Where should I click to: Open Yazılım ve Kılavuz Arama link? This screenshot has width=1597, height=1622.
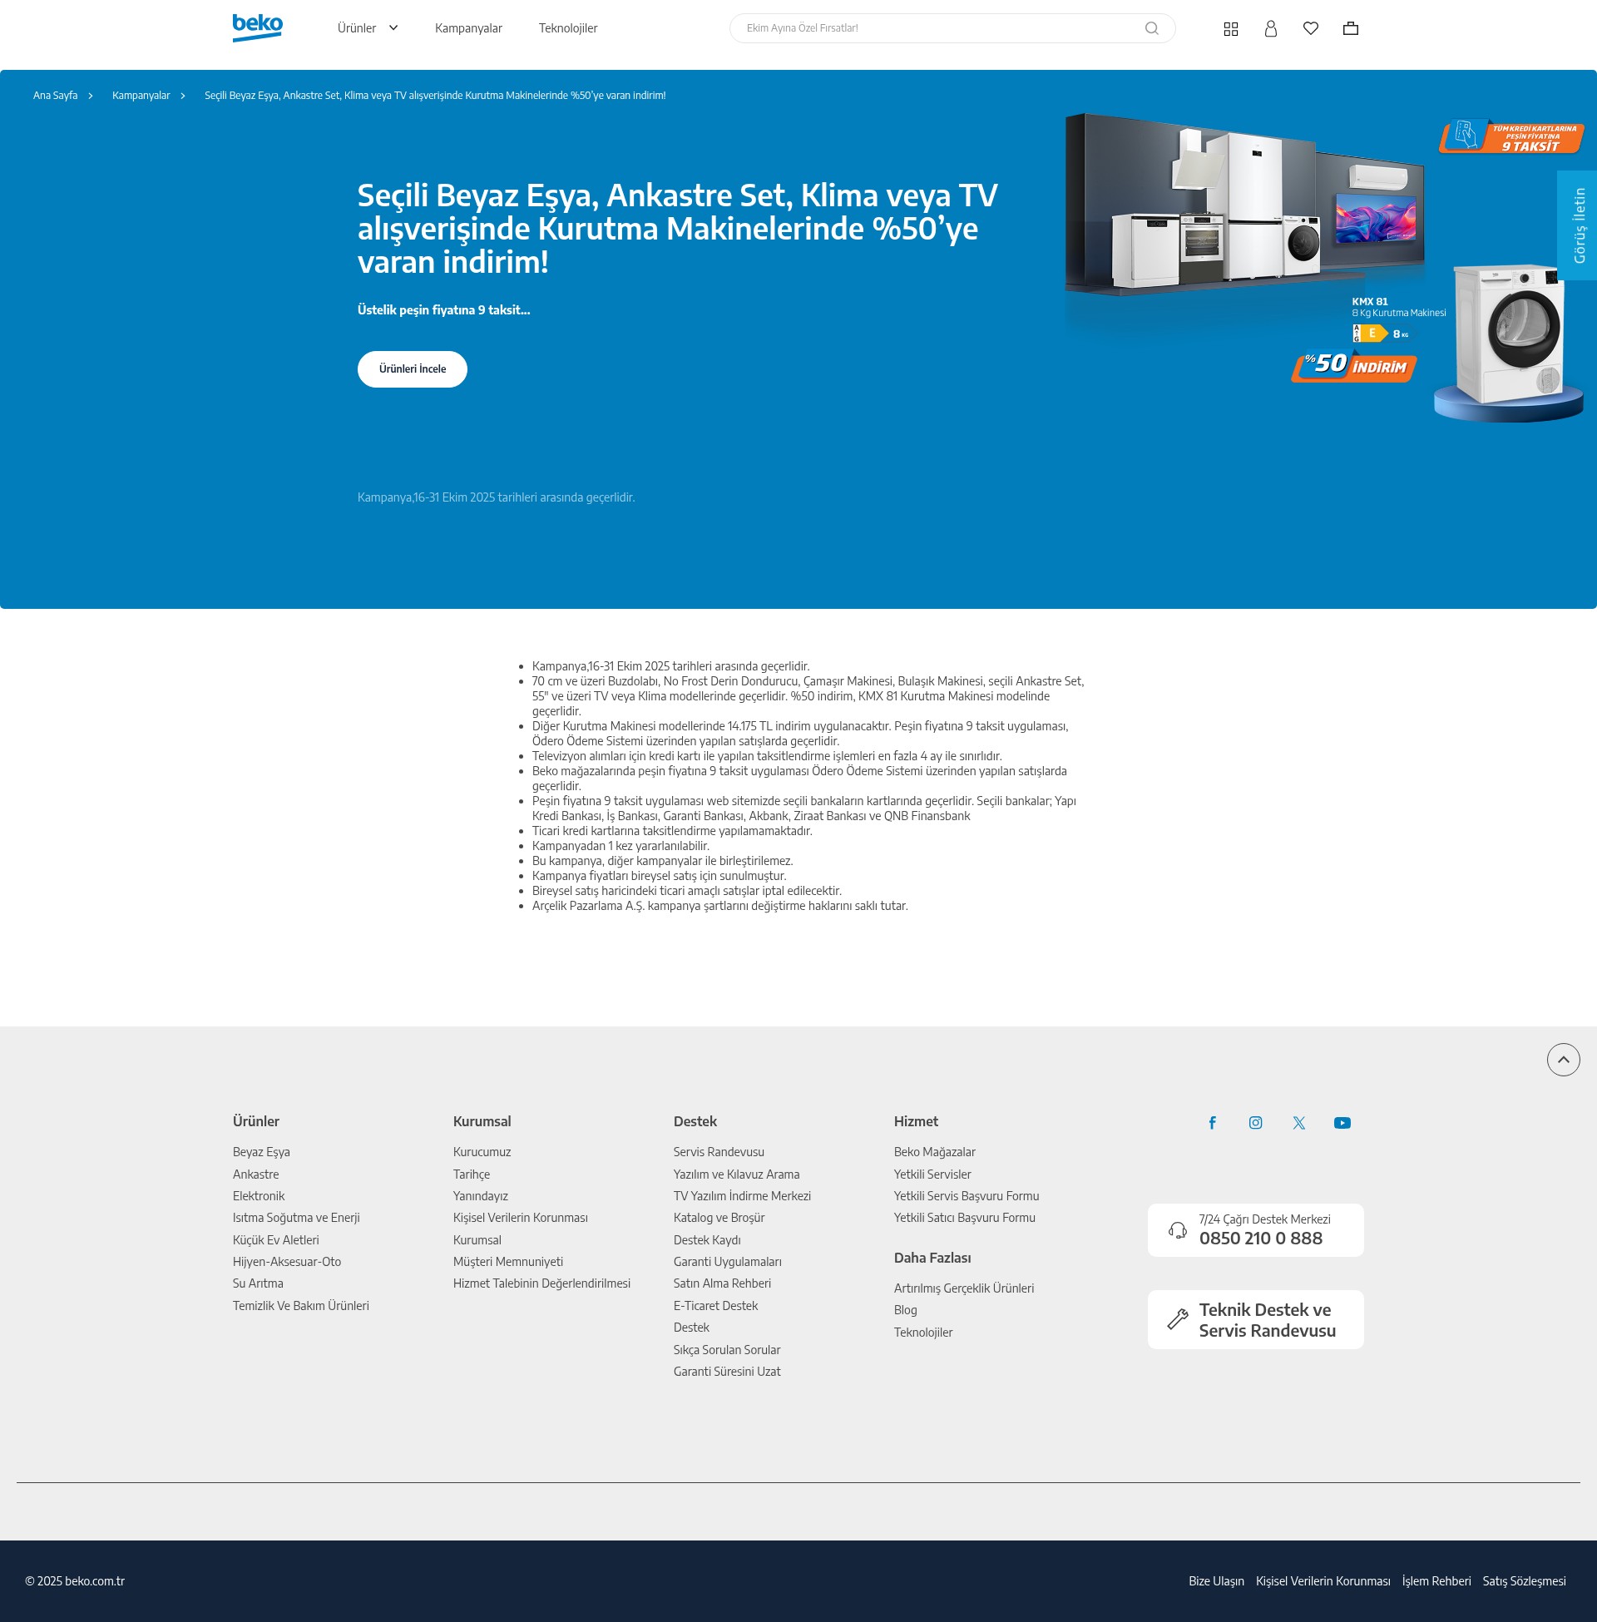click(736, 1174)
